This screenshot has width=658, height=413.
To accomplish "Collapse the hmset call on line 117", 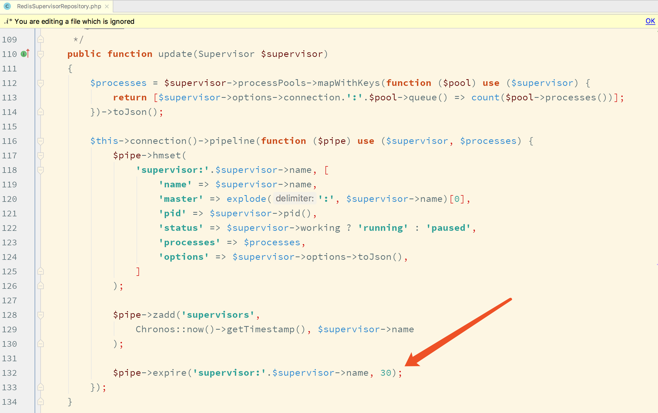I will click(x=40, y=155).
